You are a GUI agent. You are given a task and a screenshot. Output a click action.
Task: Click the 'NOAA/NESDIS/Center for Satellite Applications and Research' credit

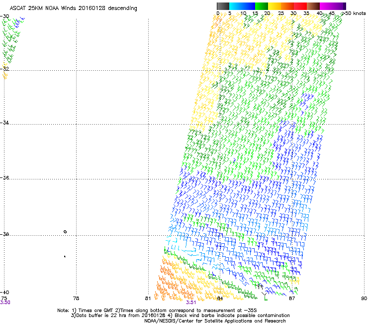(x=215, y=321)
